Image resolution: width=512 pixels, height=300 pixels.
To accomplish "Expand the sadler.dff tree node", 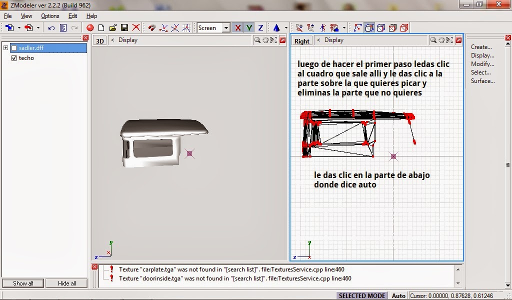I will pyautogui.click(x=5, y=48).
